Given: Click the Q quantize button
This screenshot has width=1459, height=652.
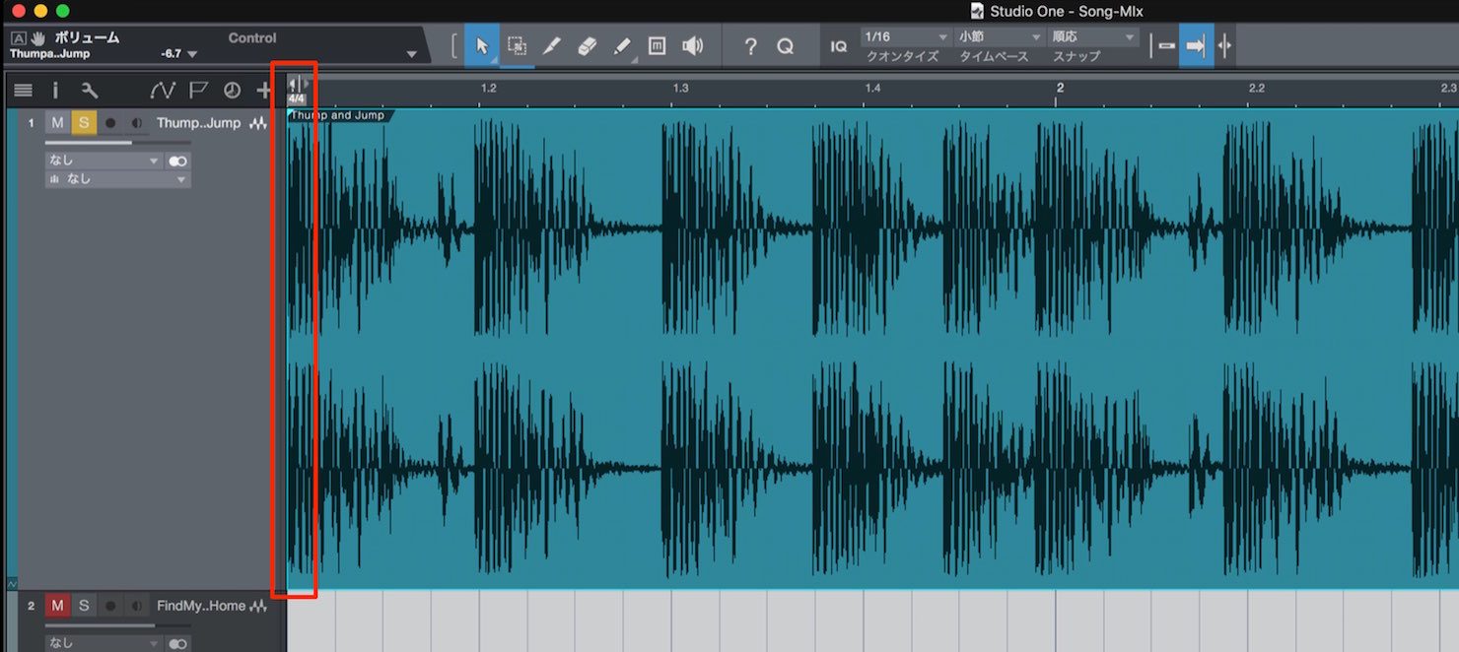Looking at the screenshot, I should (785, 45).
